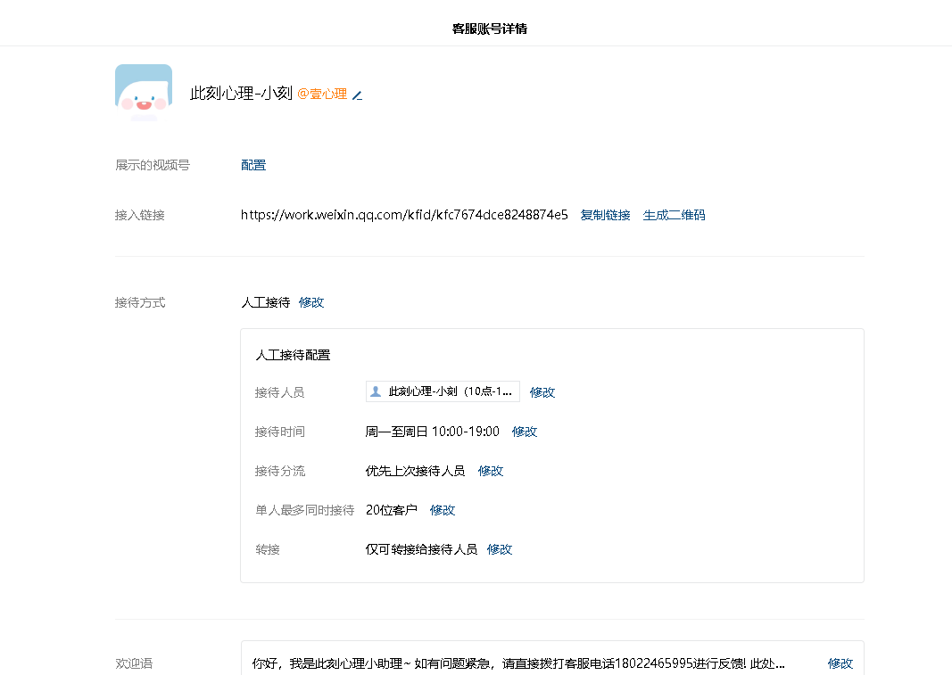Select the 此刻心理-小刻 (10点-1... staff chip
This screenshot has height=675, width=952.
click(443, 391)
